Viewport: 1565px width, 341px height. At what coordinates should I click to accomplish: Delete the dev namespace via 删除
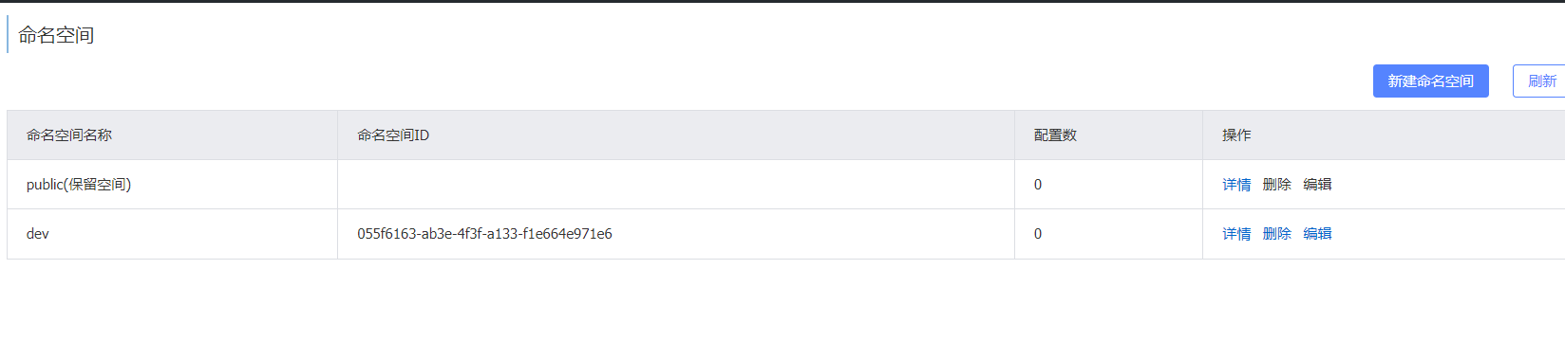click(x=1276, y=234)
